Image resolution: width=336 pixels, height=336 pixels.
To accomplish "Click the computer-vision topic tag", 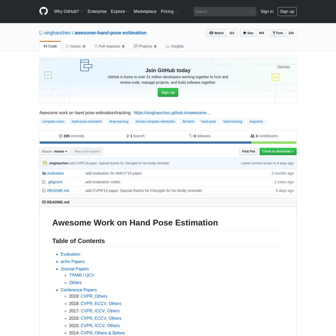I will coord(53,122).
